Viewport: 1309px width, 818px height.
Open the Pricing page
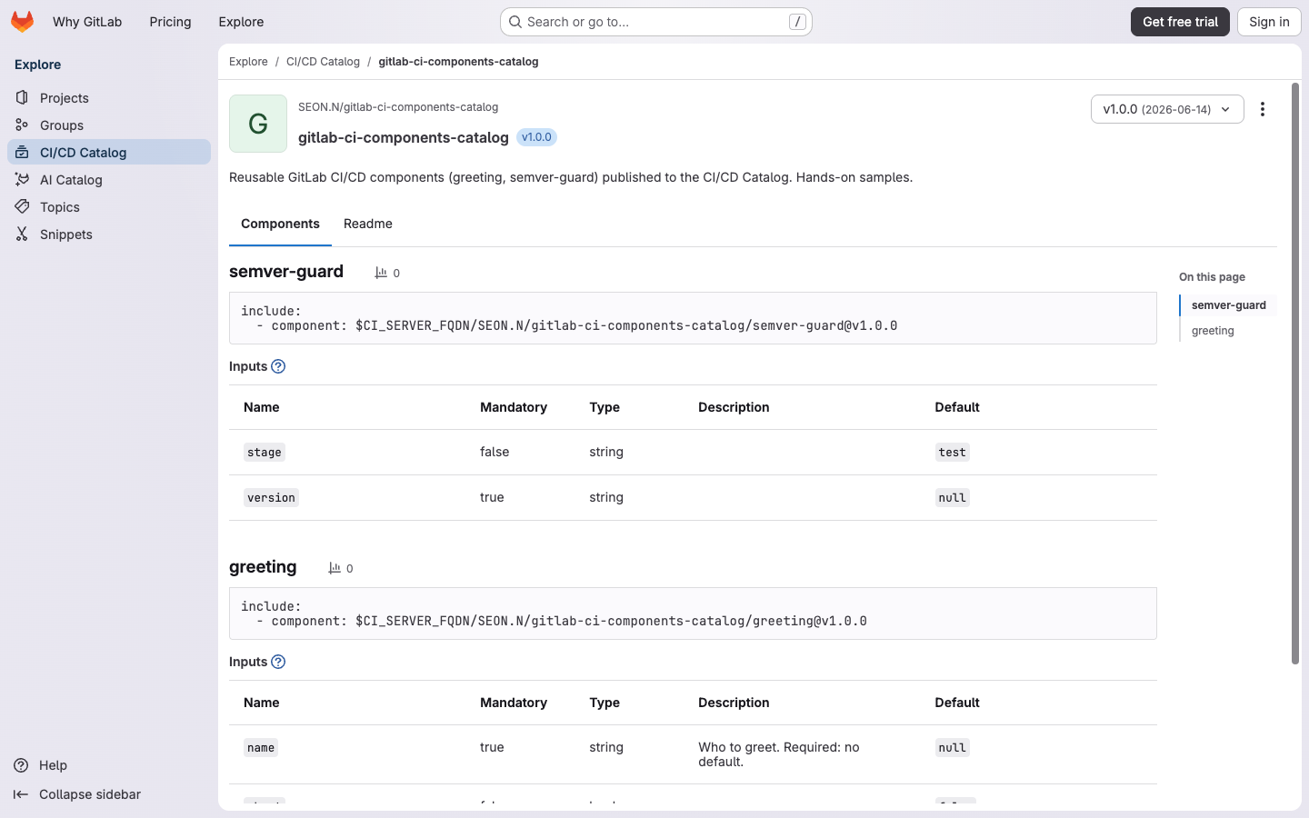pyautogui.click(x=170, y=22)
